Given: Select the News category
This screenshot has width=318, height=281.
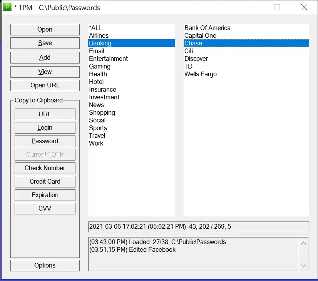Looking at the screenshot, I should coord(131,105).
